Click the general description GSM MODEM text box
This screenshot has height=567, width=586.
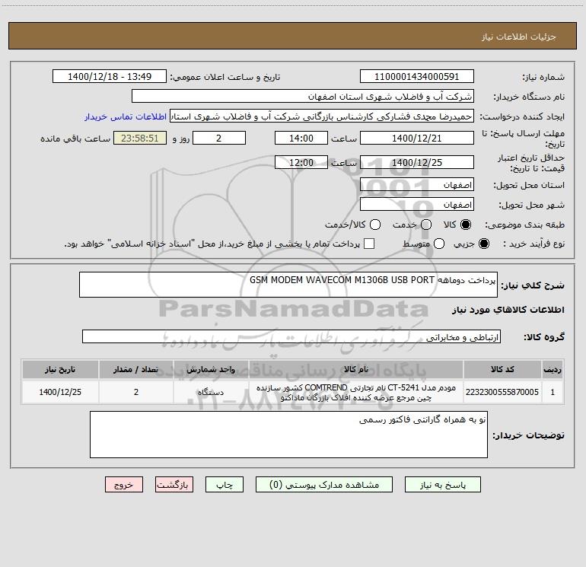pos(288,285)
